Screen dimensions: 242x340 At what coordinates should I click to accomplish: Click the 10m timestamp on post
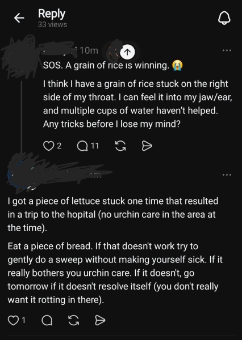[89, 50]
